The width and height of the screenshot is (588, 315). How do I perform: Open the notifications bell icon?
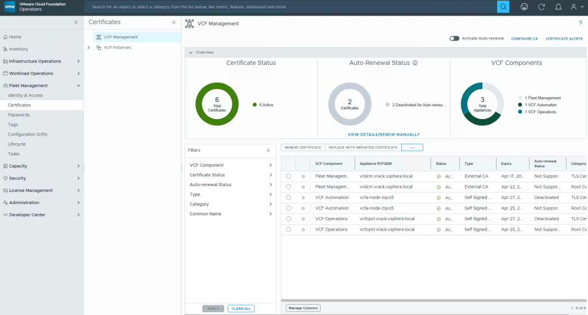pos(558,7)
